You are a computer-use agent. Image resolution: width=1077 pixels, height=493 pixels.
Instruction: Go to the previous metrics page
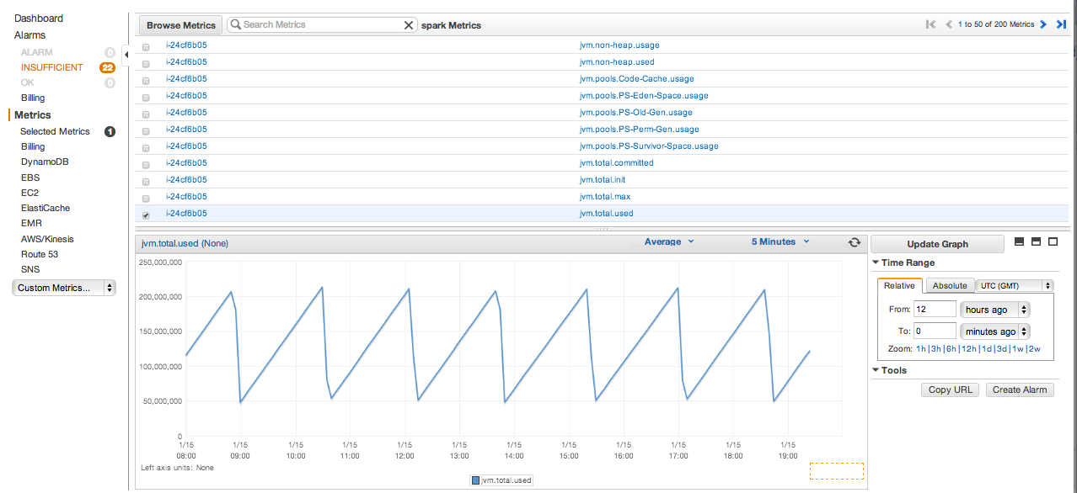[x=949, y=24]
